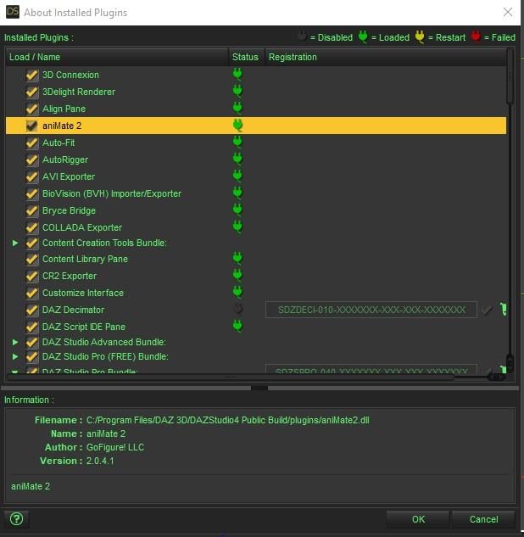This screenshot has height=537, width=524.
Task: Click the black Disabled legend plug icon
Action: 302,36
